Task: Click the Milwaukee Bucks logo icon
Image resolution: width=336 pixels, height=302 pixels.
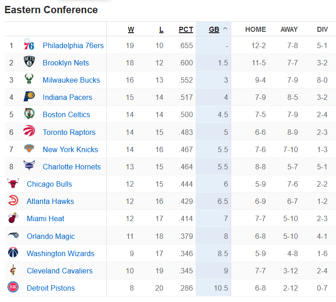Action: pyautogui.click(x=29, y=80)
